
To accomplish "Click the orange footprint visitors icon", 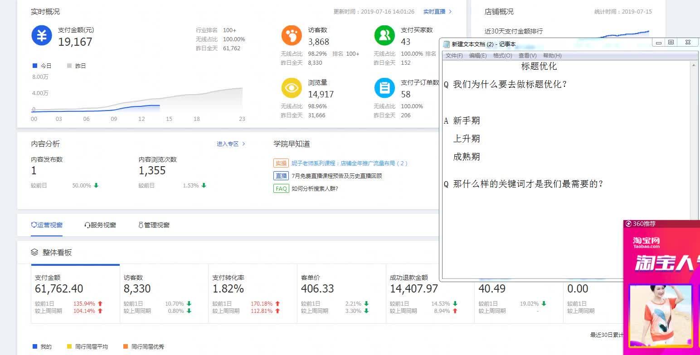I will pos(292,35).
